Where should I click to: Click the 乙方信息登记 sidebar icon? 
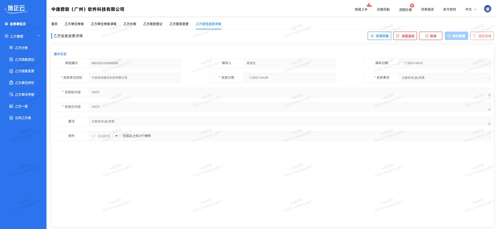point(11,59)
